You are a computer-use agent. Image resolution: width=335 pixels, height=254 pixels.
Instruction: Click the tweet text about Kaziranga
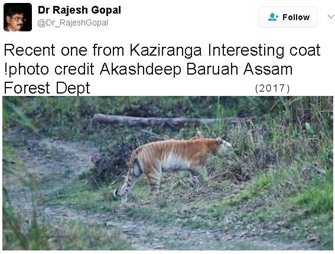click(162, 69)
